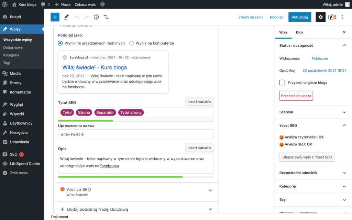Click the Przenieś do kosza button
Viewport: 352px width, 220px height.
pyautogui.click(x=296, y=96)
